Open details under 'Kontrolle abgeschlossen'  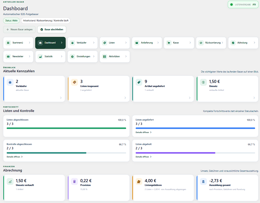tap(15, 157)
